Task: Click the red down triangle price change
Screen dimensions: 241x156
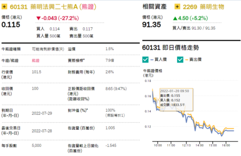Action: click(38, 18)
